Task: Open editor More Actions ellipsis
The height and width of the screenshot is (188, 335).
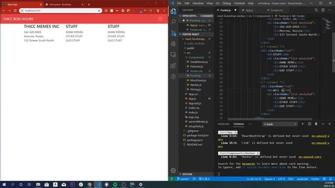Action: tap(330, 10)
